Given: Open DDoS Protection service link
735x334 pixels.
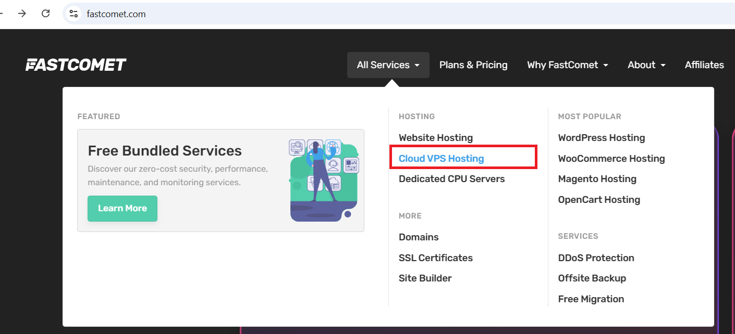Looking at the screenshot, I should (596, 258).
